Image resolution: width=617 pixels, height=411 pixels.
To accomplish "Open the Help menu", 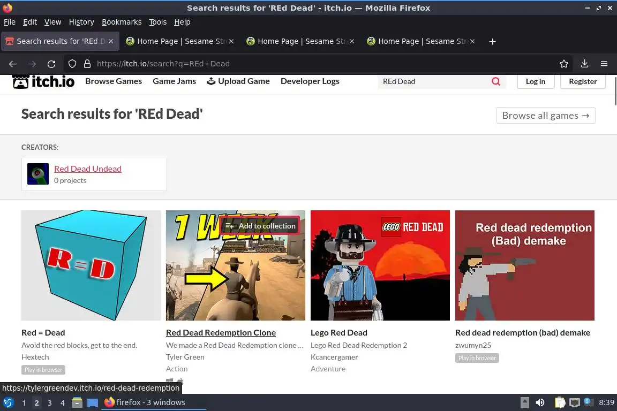I will 182,22.
